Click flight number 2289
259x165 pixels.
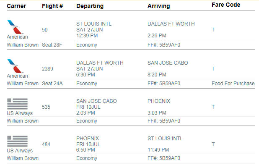[x=47, y=69]
